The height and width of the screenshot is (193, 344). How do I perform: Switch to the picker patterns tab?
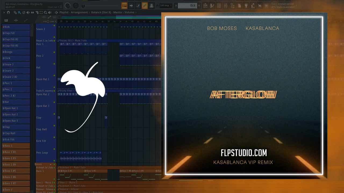6,21
